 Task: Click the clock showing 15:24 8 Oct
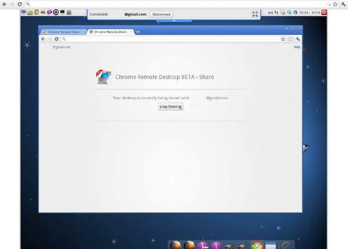click(310, 12)
